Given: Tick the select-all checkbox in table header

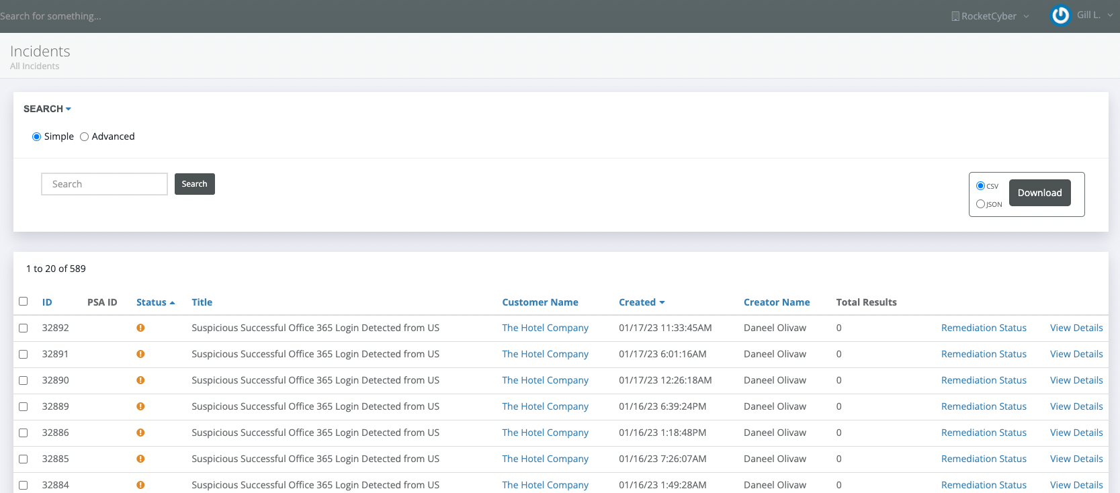Looking at the screenshot, I should click(x=24, y=302).
